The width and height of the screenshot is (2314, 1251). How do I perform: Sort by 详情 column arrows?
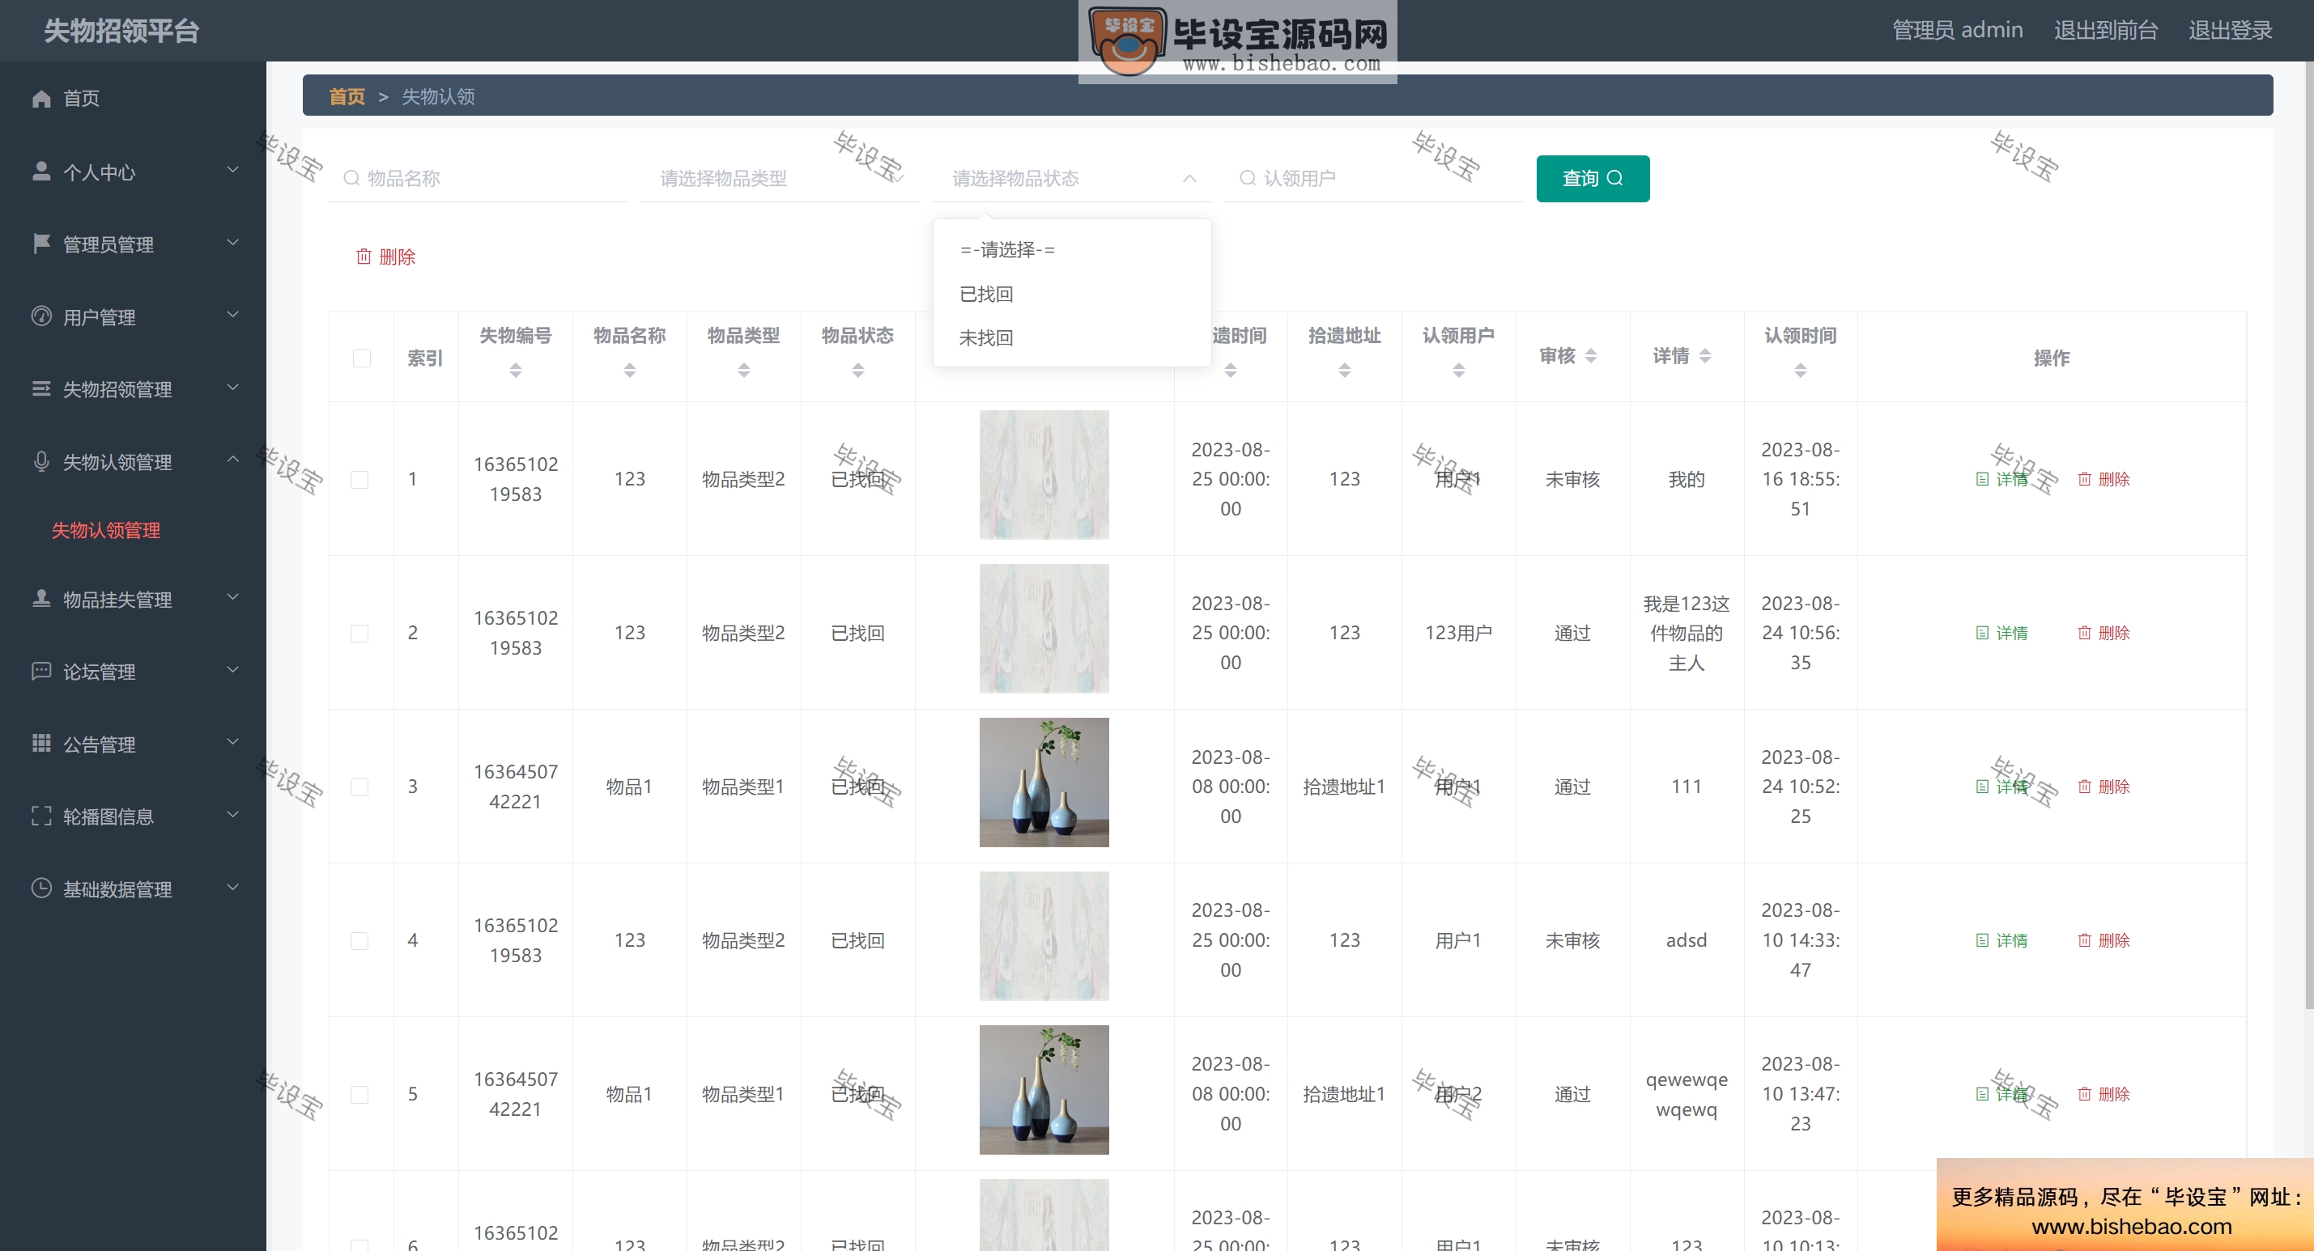tap(1705, 355)
